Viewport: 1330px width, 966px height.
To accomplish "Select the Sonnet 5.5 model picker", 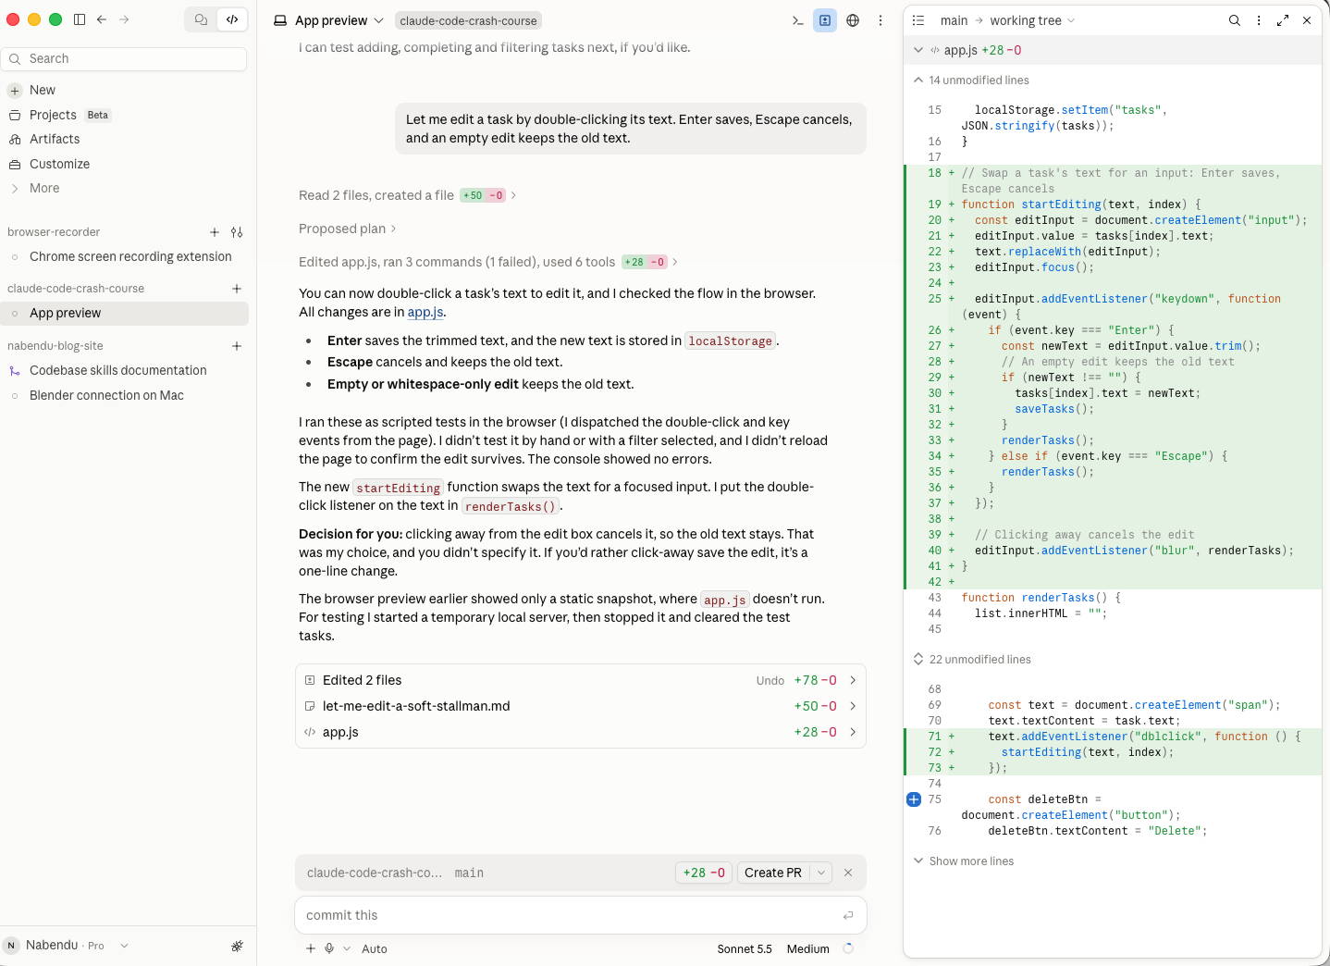I will (x=745, y=948).
